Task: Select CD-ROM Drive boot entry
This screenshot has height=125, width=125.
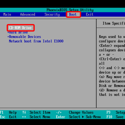Action: click(20, 28)
